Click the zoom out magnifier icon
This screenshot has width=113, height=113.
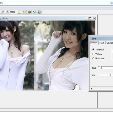(3, 12)
